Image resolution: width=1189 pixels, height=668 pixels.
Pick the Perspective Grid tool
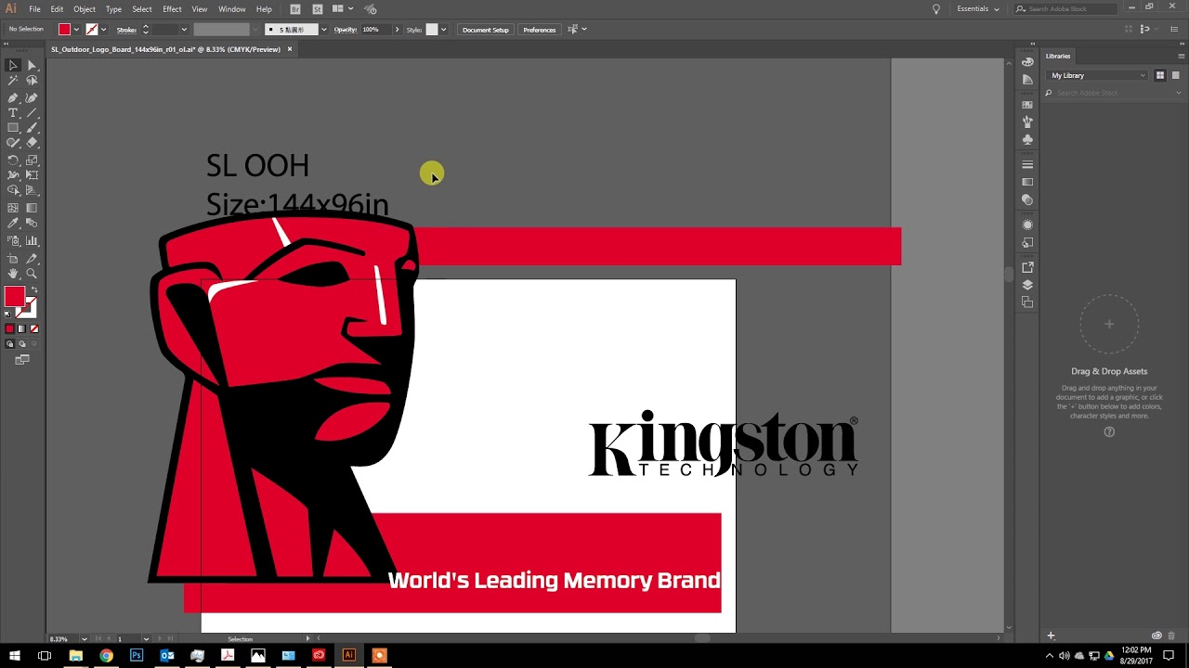pos(32,190)
